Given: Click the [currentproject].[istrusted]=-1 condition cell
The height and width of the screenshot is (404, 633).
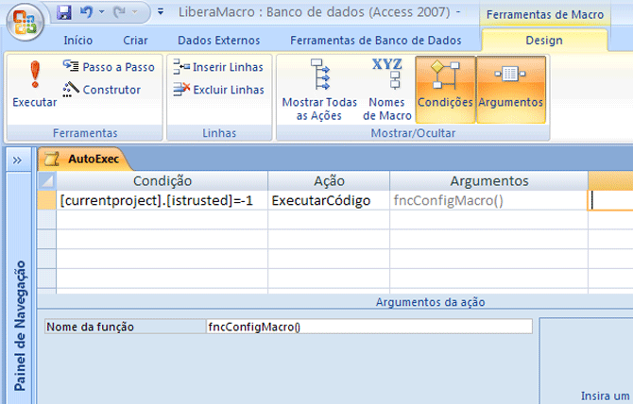Looking at the screenshot, I should [163, 200].
